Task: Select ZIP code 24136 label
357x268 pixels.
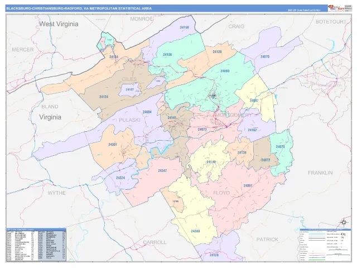Action: coord(167,55)
